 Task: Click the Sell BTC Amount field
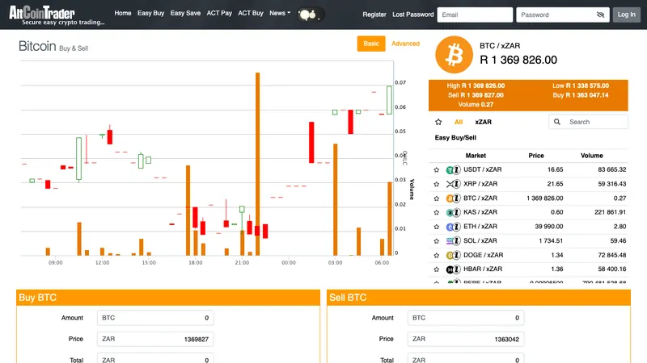466,318
